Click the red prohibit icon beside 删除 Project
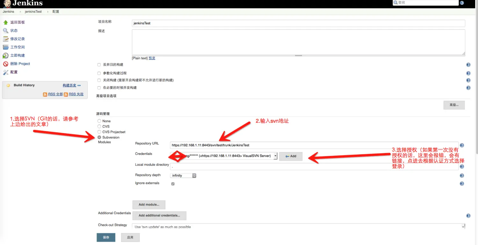The image size is (478, 245). 5,64
